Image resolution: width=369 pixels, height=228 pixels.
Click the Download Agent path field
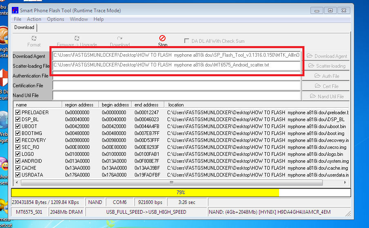pyautogui.click(x=177, y=55)
